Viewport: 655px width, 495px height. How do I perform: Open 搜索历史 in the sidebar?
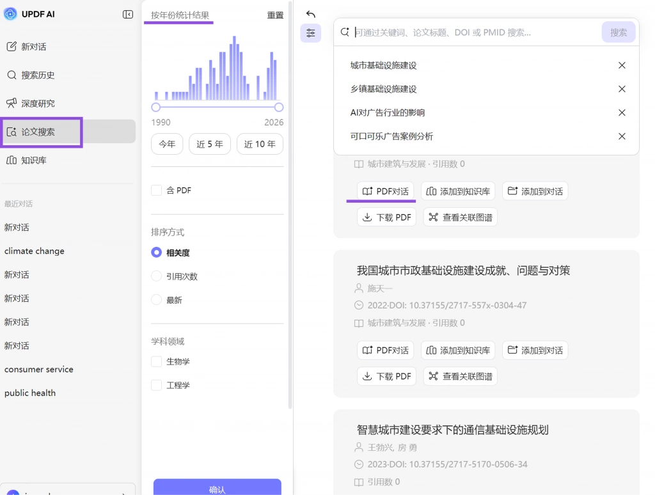[31, 75]
